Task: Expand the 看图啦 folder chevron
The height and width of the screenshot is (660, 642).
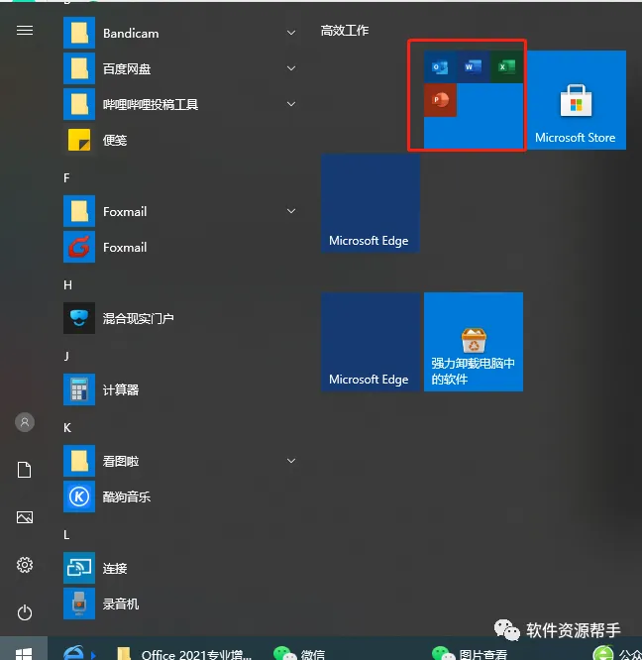Action: coord(291,461)
